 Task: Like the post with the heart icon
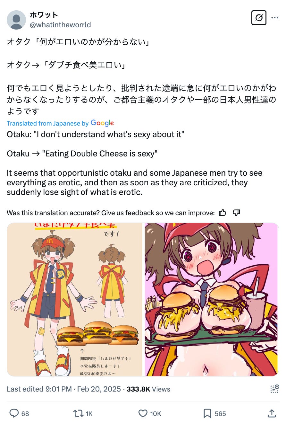(x=143, y=413)
